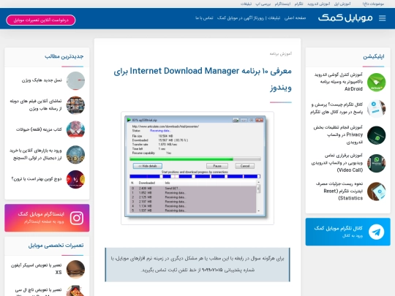This screenshot has width=395, height=296.
Task: Open کتاب مزرعه (قلعه) حیوانات link
Action: point(39,129)
